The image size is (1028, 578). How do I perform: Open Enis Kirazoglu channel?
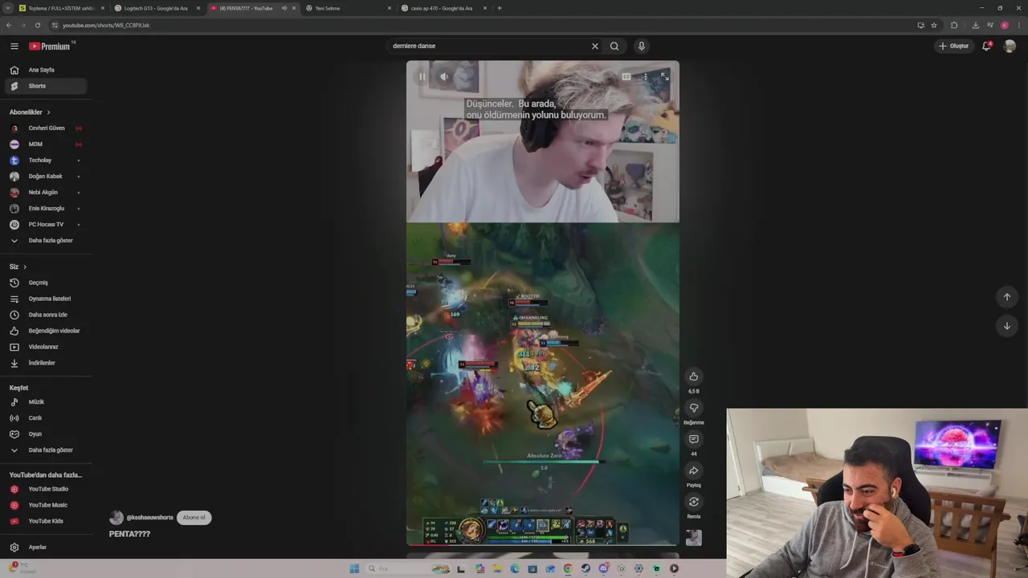46,209
